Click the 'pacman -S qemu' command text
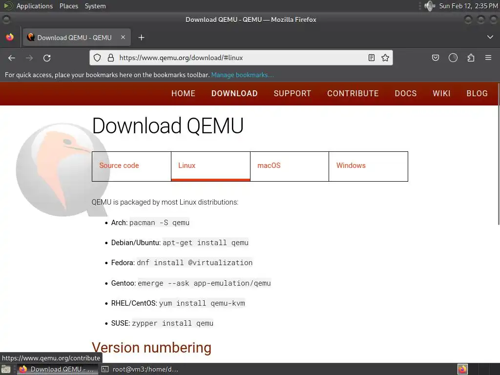 tap(160, 223)
